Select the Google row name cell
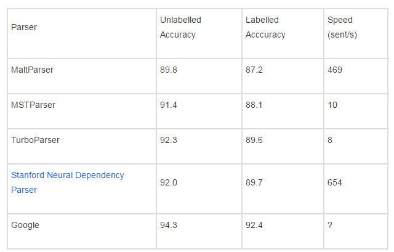Viewport: 394px width, 252px height. 82,232
